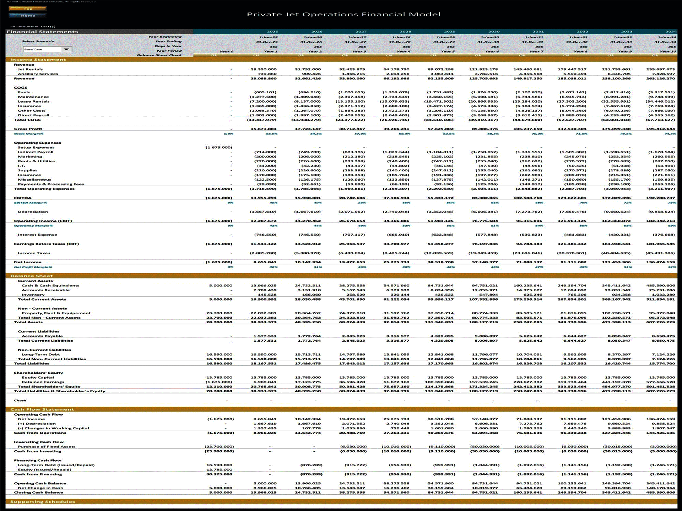Select the Earnings Before taxes (EBT) label
682x511 pixels.
[47, 244]
